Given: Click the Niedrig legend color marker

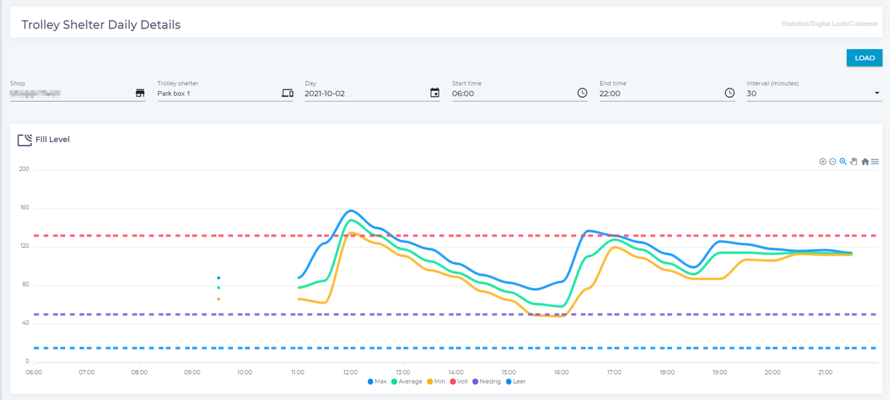Looking at the screenshot, I should click(x=475, y=381).
